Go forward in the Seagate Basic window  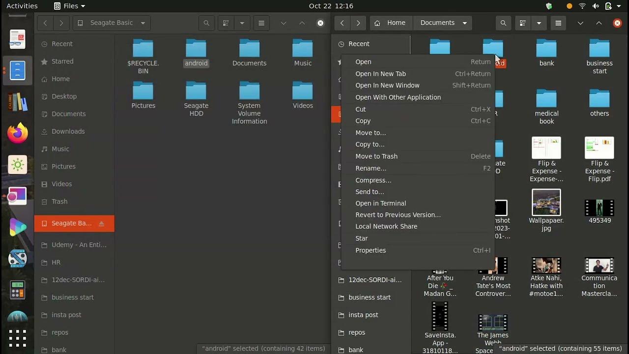pos(61,23)
